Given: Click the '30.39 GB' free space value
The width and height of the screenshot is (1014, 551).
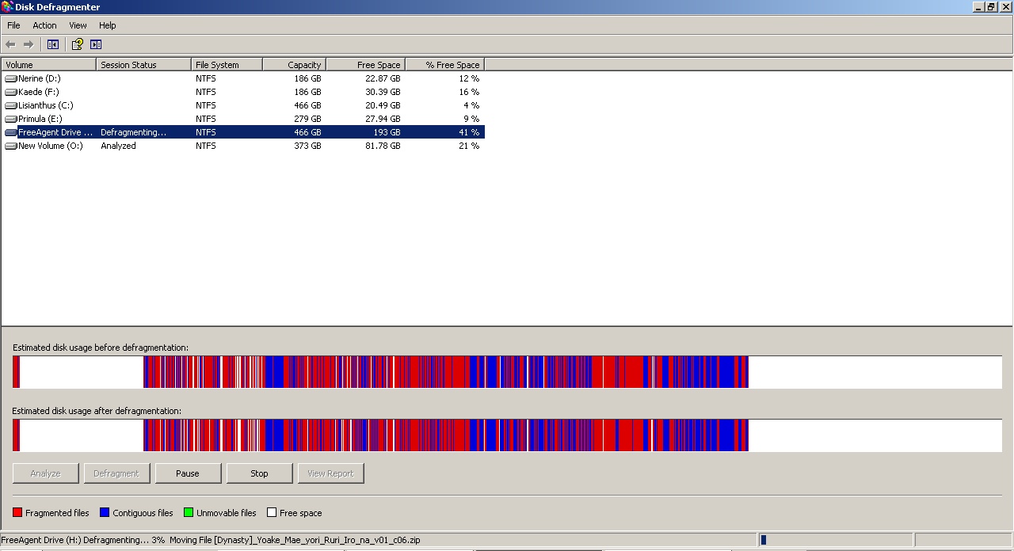Looking at the screenshot, I should click(x=383, y=92).
